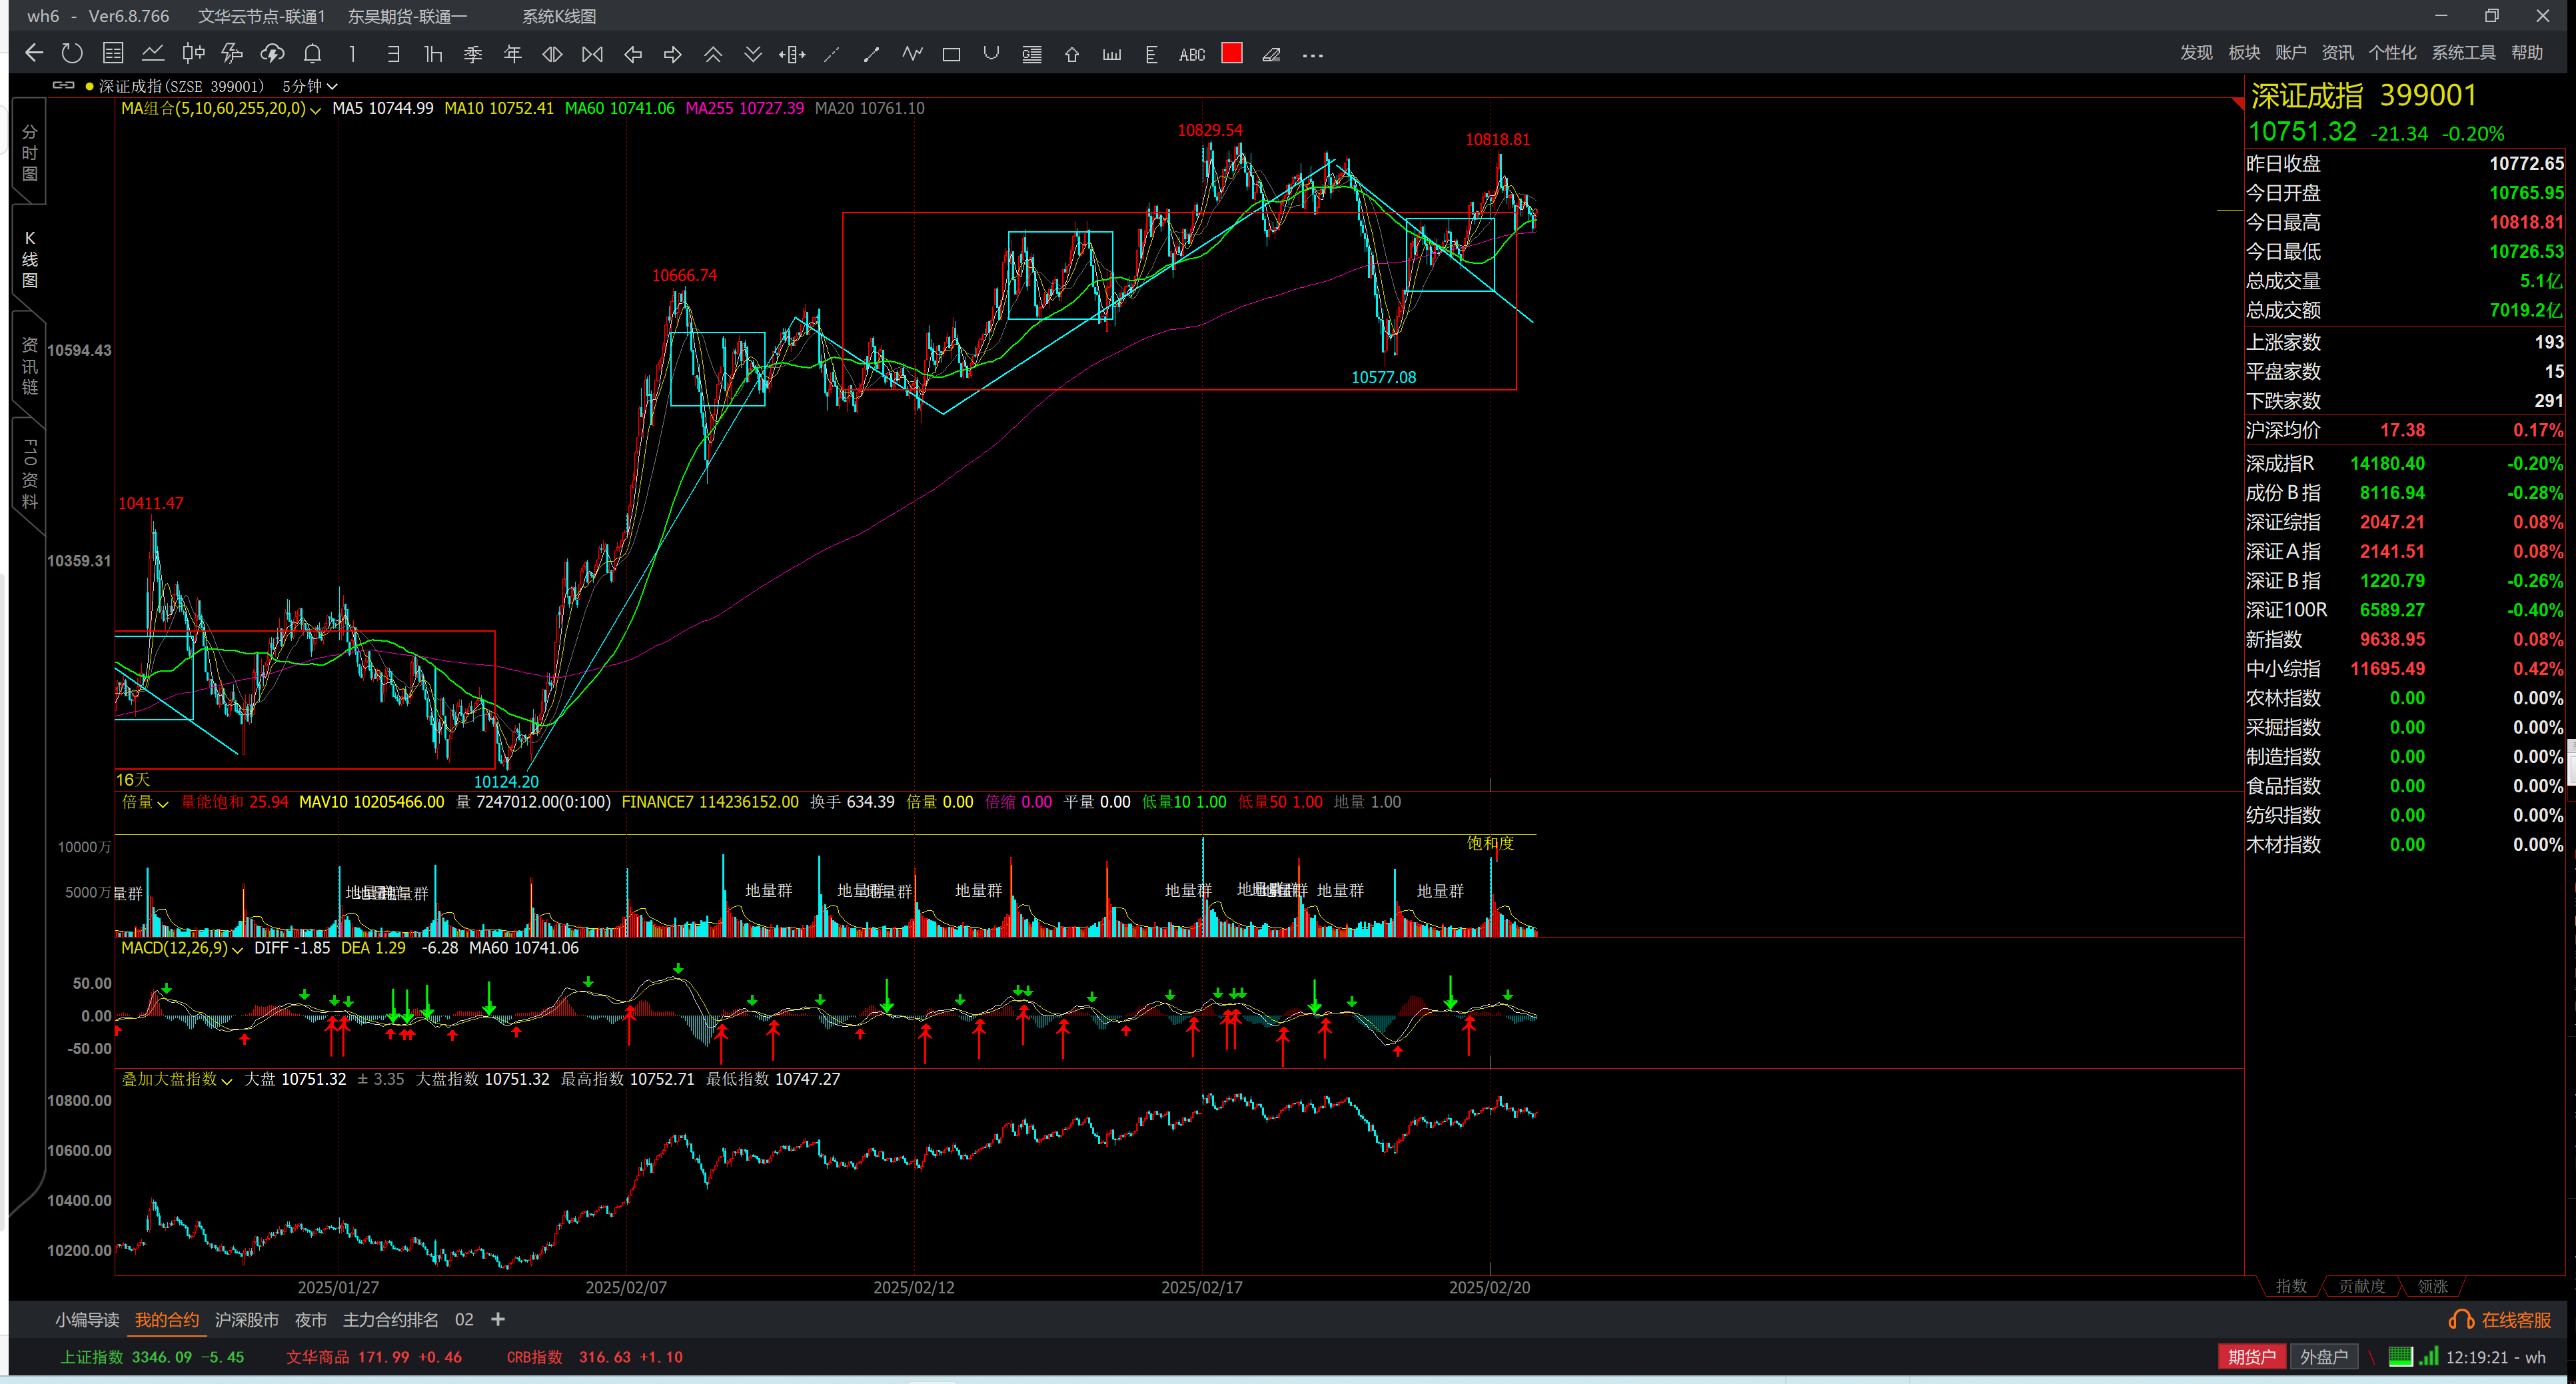2576x1384 pixels.
Task: Click the lightning trade icon
Action: [x=232, y=54]
